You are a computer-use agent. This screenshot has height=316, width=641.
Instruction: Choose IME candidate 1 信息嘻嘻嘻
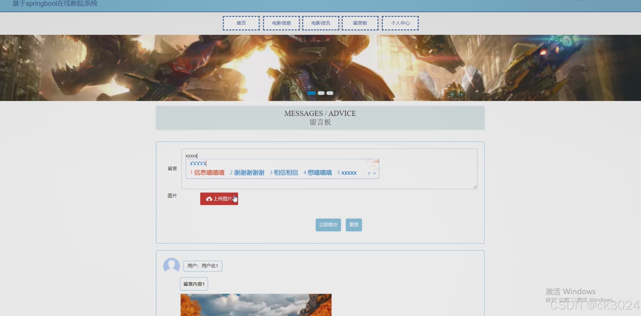point(207,173)
